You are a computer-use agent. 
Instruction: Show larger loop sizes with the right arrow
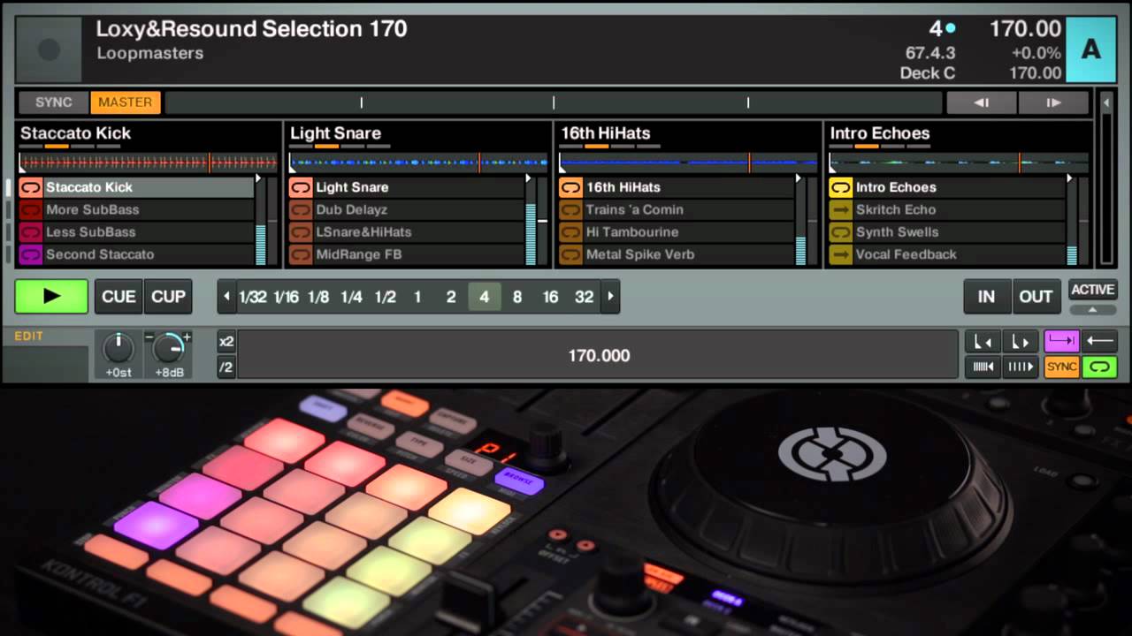pos(609,297)
